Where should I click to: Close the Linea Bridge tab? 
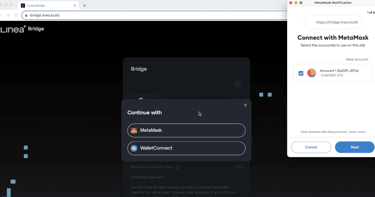[x=75, y=6]
